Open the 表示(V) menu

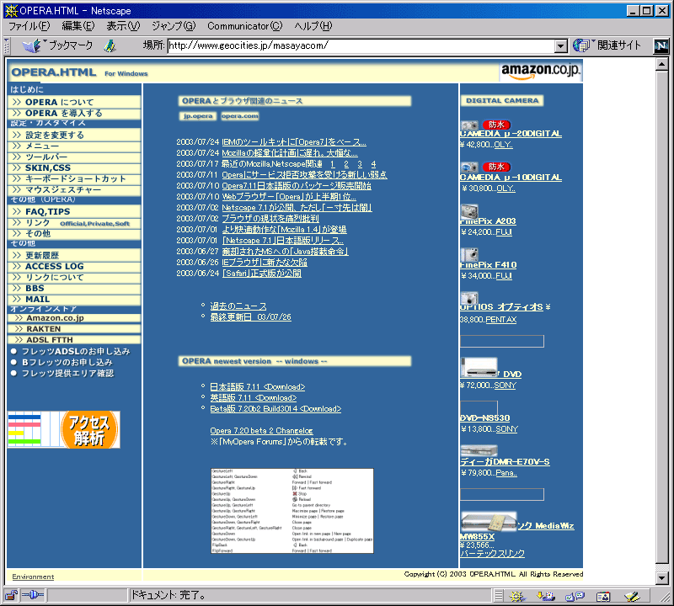coord(123,26)
